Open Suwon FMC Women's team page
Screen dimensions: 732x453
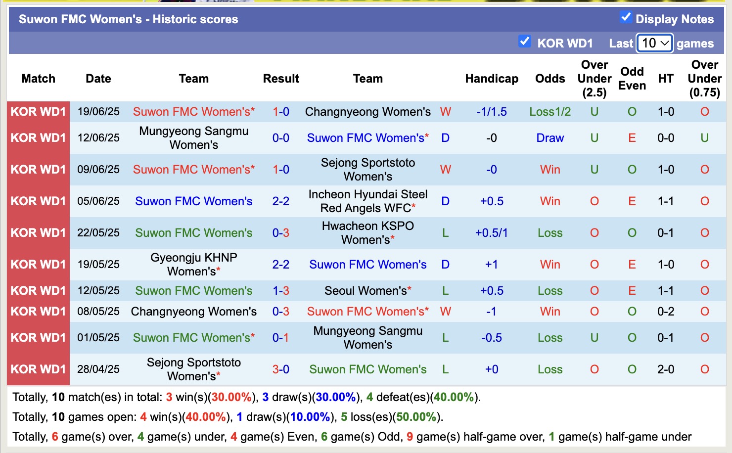click(x=193, y=111)
